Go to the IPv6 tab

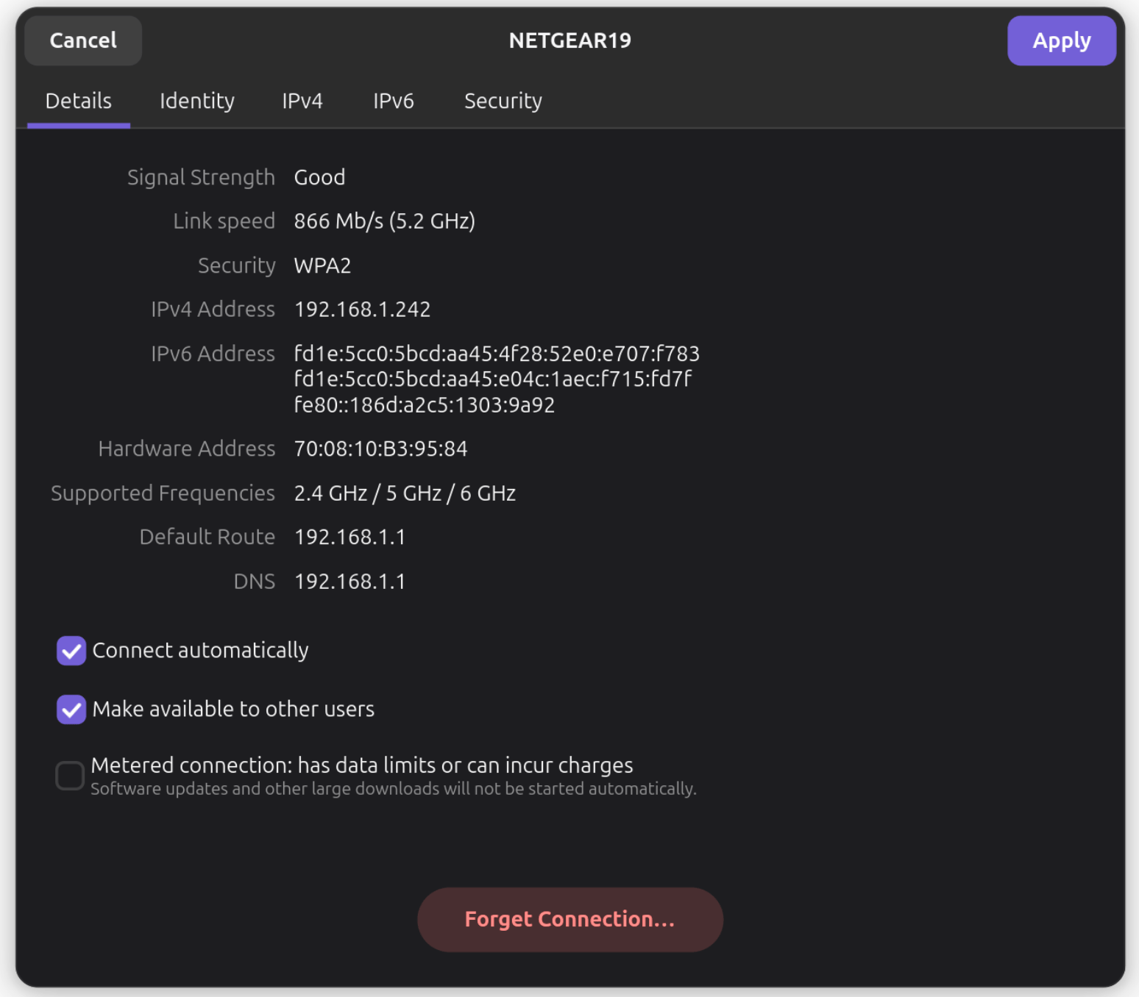point(393,101)
